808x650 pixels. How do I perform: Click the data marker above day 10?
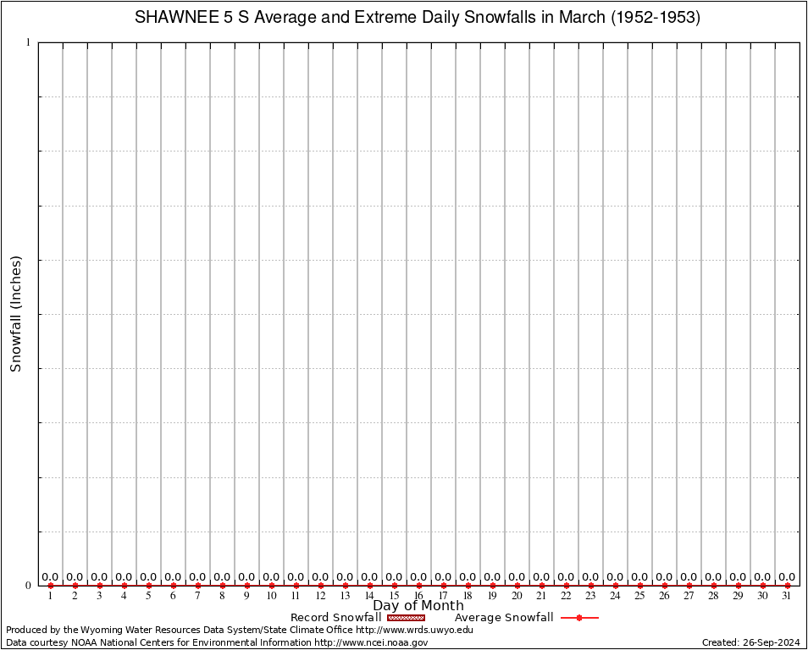click(x=272, y=586)
